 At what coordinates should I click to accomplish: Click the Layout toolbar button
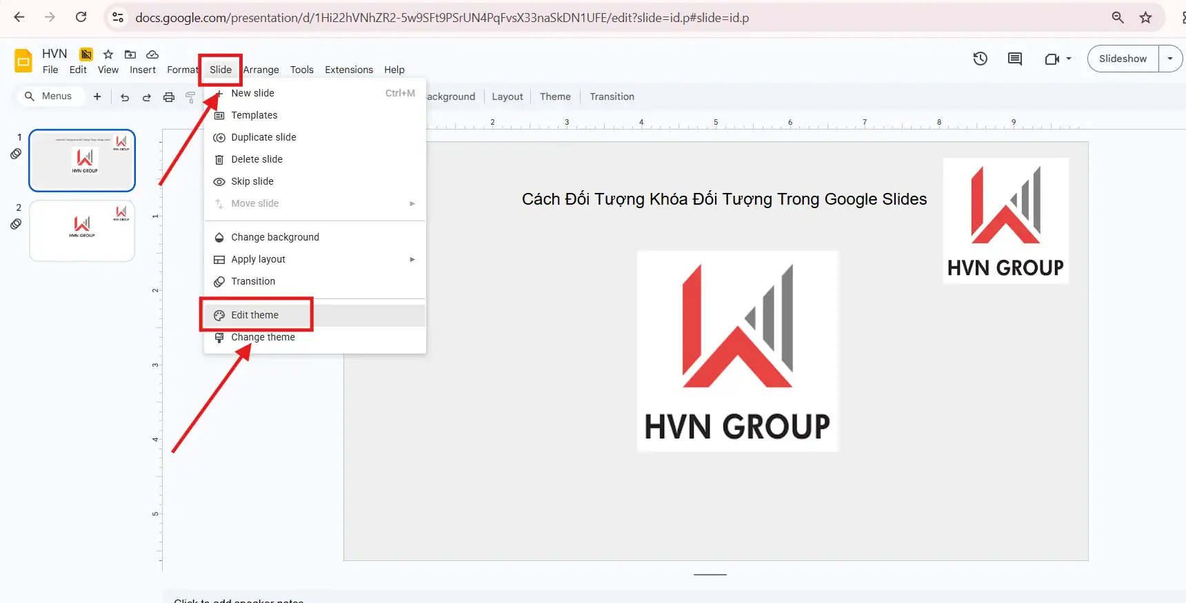[x=507, y=96]
